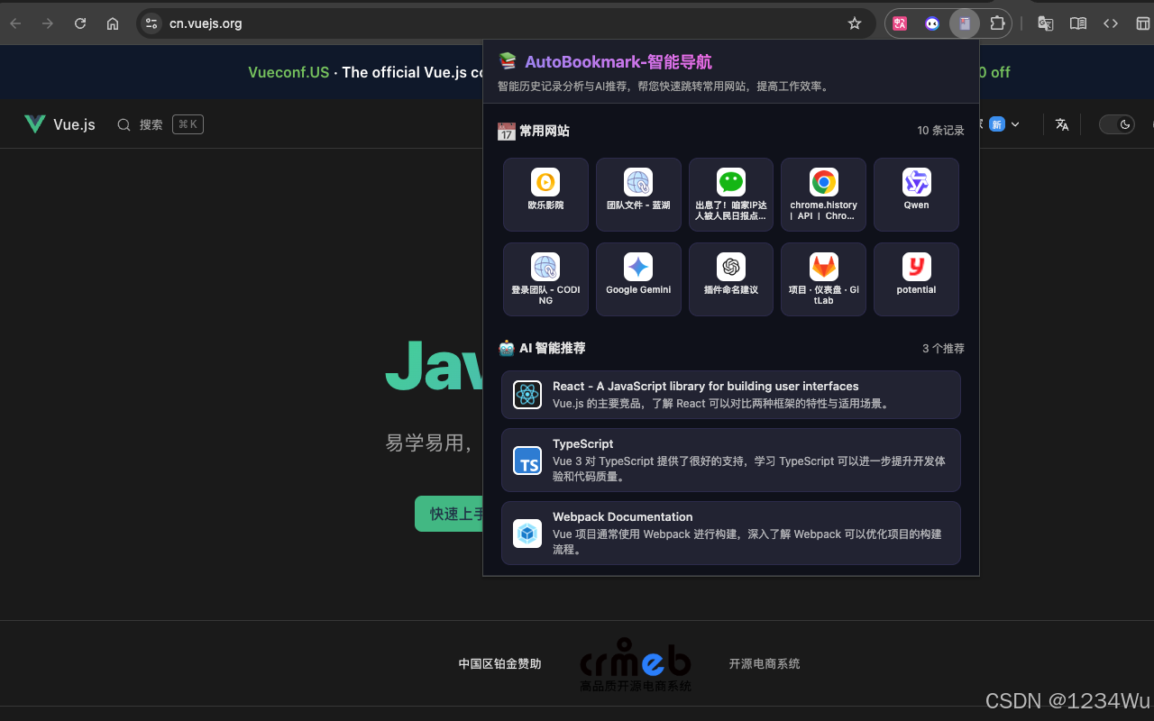Screen dimensions: 1154x721
Task: Click the back navigation arrow
Action: [x=15, y=23]
